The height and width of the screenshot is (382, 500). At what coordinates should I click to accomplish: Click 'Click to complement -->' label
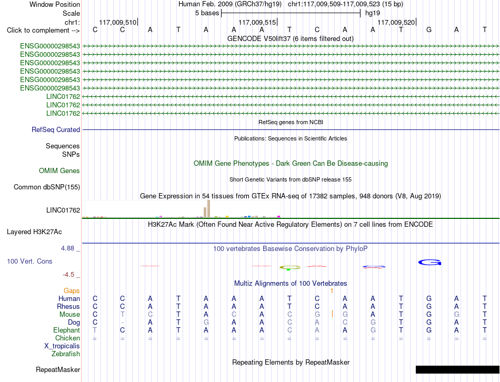tap(43, 31)
